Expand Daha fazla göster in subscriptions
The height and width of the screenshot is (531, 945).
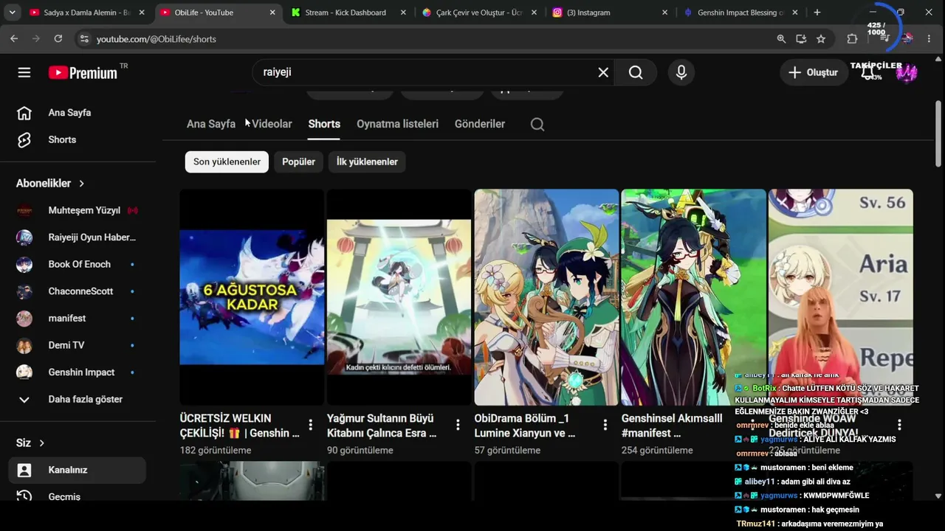(x=78, y=399)
